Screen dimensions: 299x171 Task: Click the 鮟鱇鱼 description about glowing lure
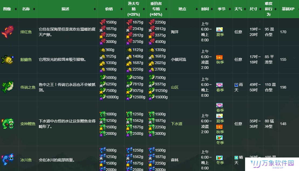pos(62,60)
